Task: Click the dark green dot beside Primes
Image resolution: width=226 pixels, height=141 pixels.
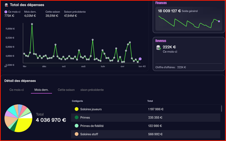Action: (76, 117)
